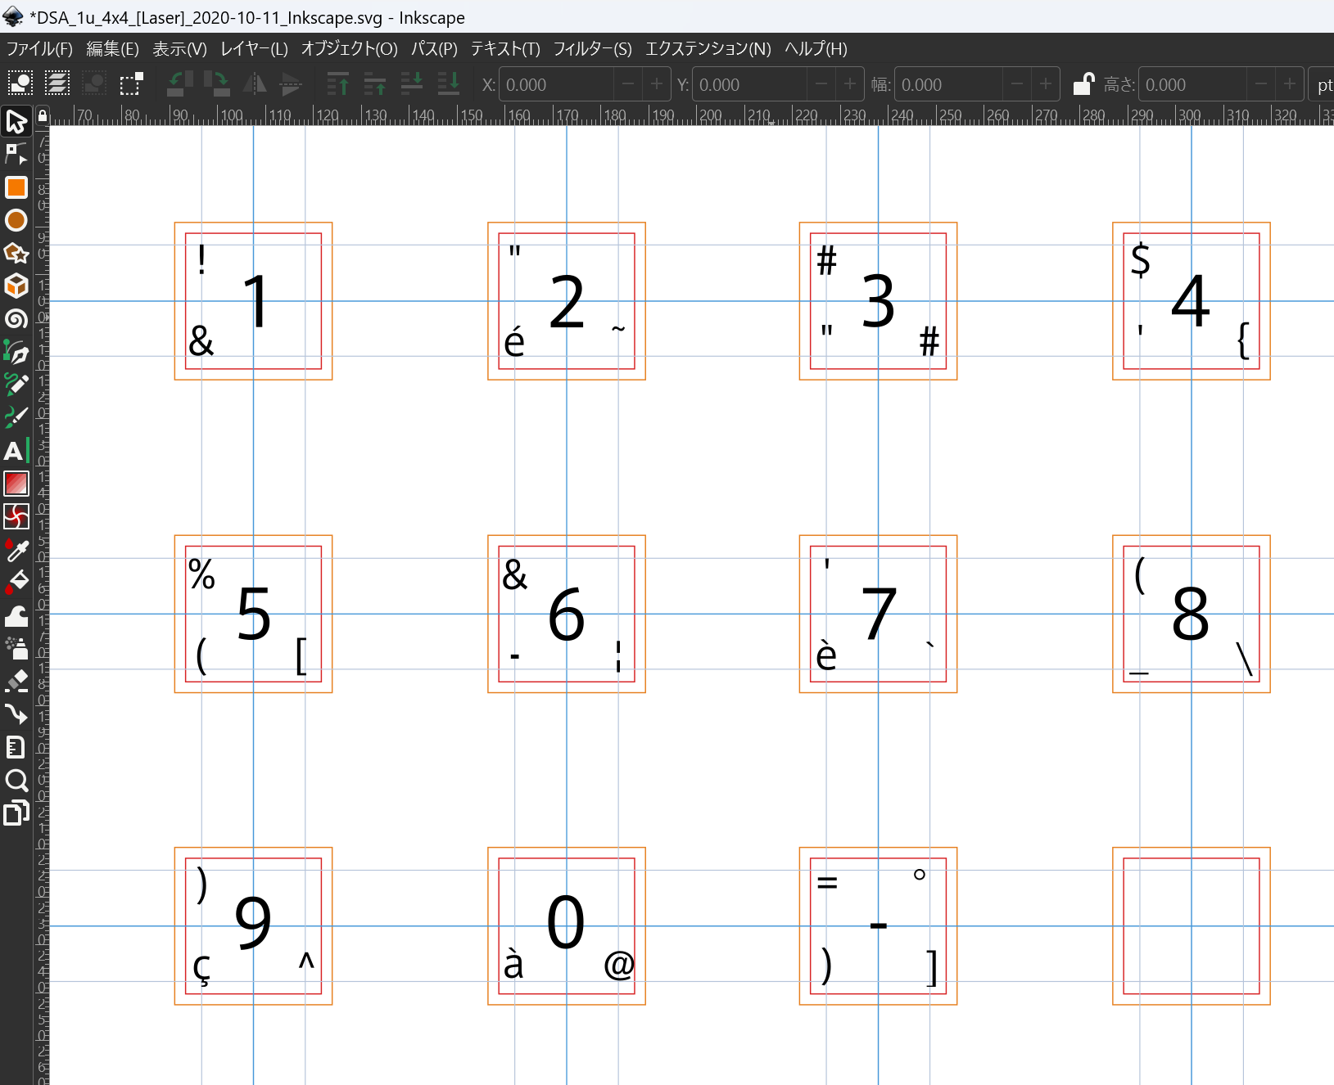Rotate selection 90° counter-clockwise
Image resolution: width=1334 pixels, height=1085 pixels.
(x=180, y=83)
